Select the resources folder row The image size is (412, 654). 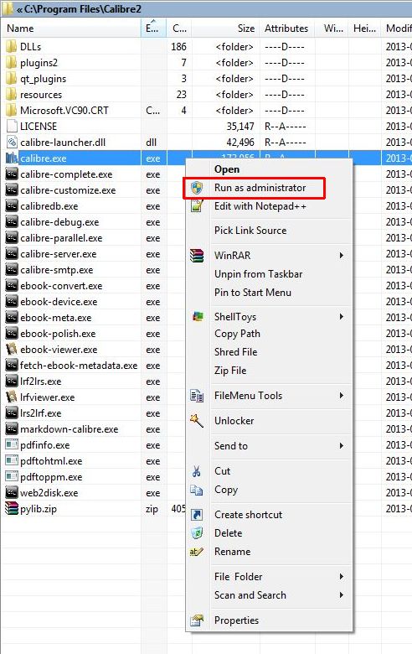[x=206, y=95]
